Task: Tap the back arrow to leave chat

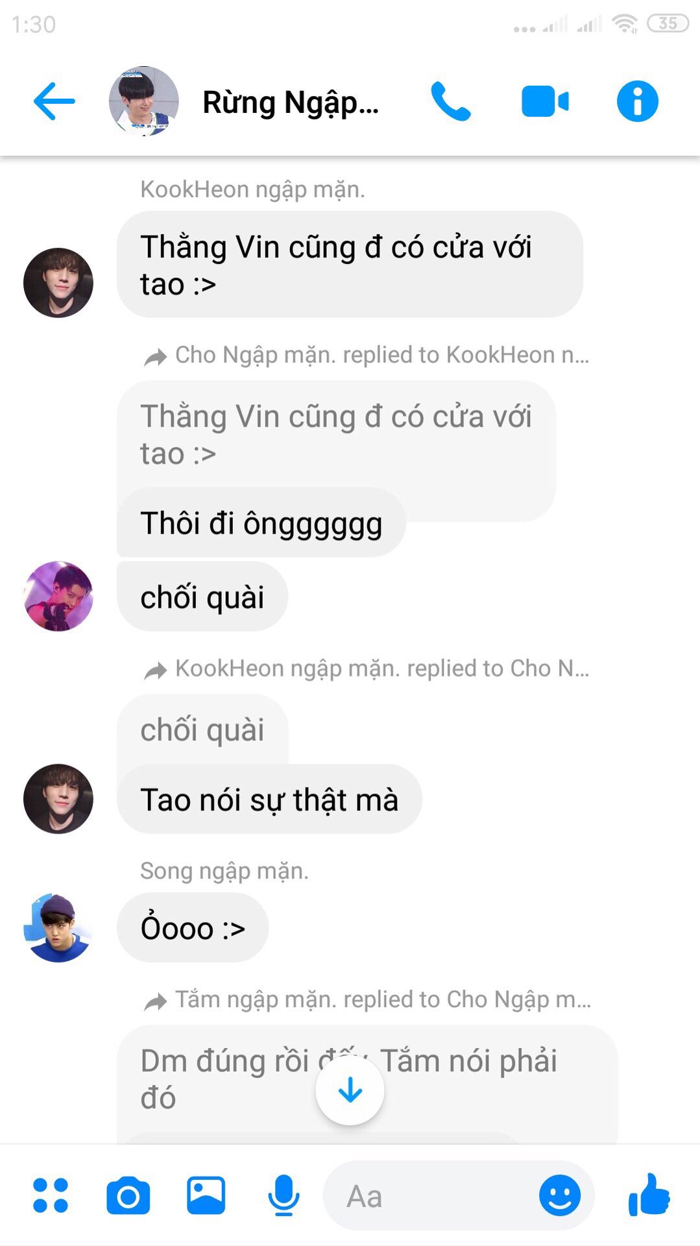Action: click(54, 101)
